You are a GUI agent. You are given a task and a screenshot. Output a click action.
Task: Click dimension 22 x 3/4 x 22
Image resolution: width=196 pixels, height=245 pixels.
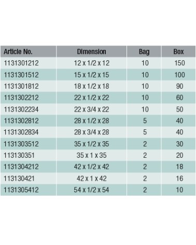click(x=92, y=110)
